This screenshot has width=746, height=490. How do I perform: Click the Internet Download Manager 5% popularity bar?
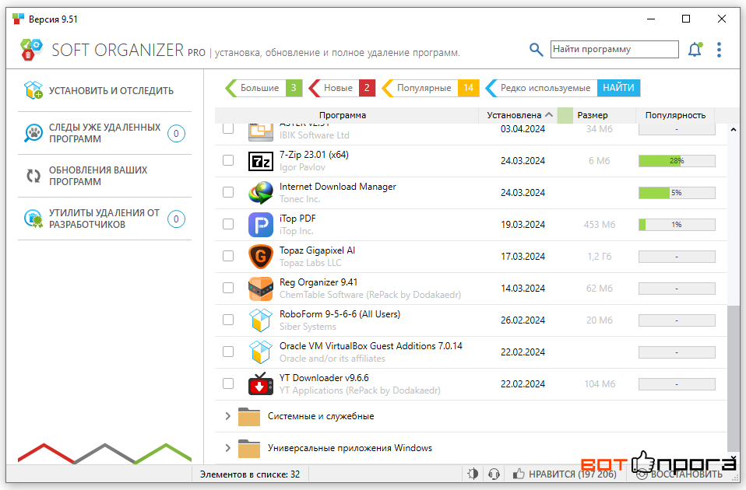677,193
